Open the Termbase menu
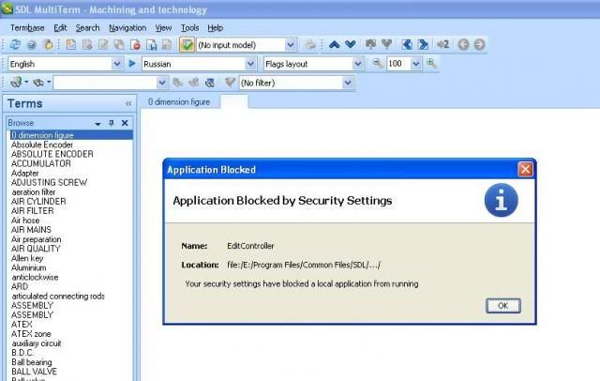The height and width of the screenshot is (381, 600). click(27, 28)
